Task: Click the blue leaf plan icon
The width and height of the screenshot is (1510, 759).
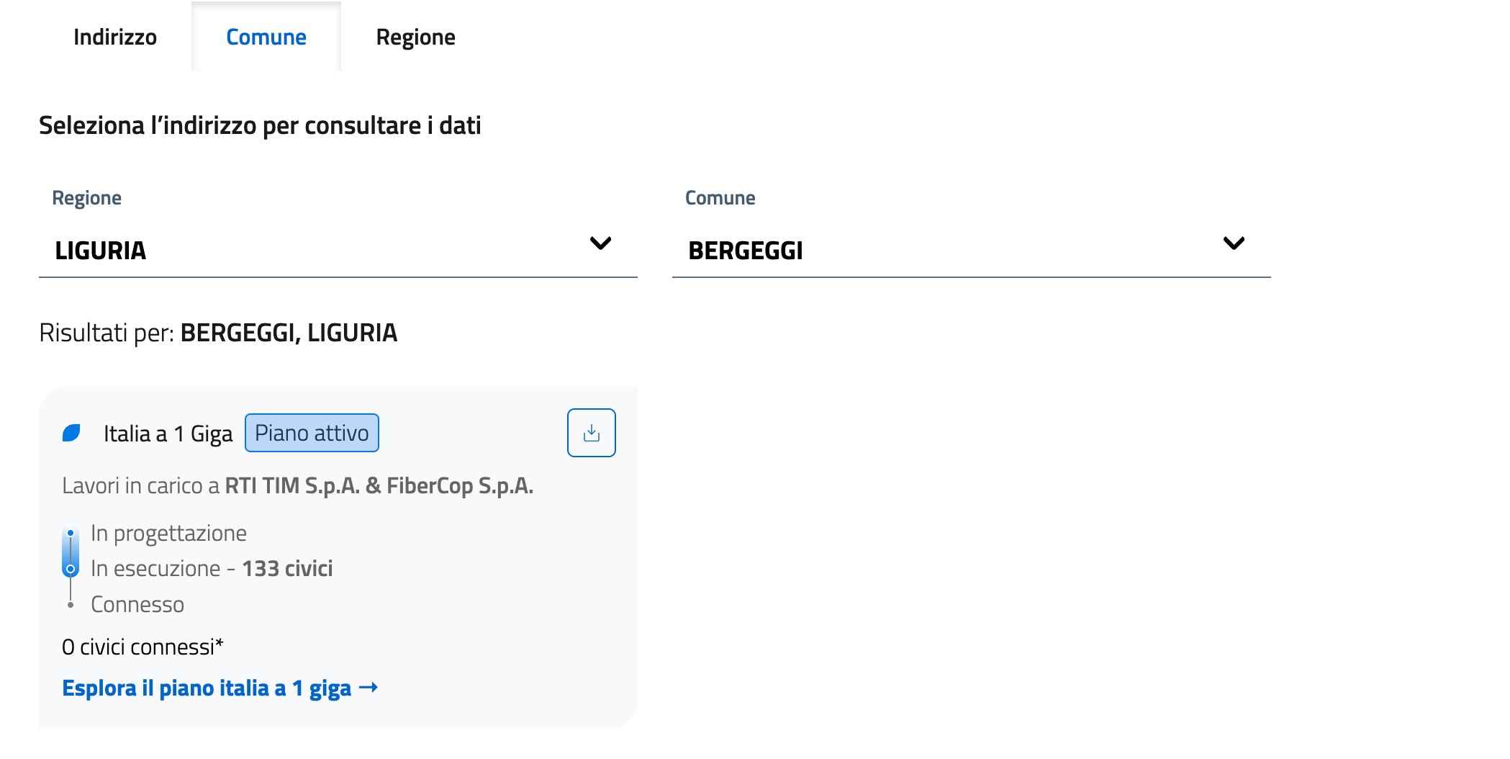Action: click(71, 433)
